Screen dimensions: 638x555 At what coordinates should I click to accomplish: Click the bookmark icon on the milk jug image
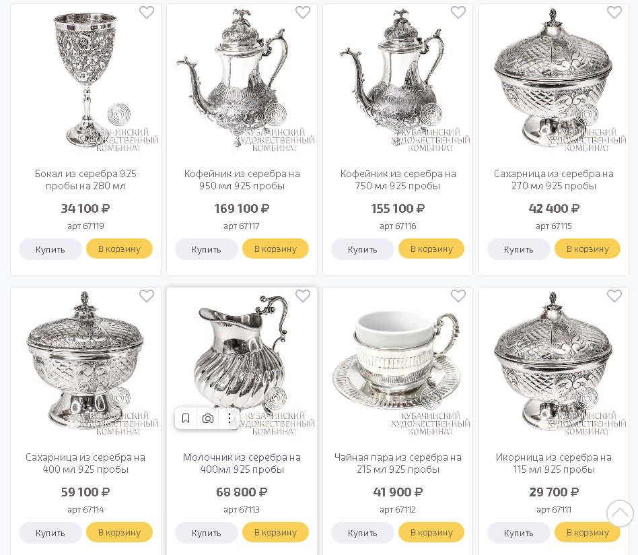[x=186, y=418]
